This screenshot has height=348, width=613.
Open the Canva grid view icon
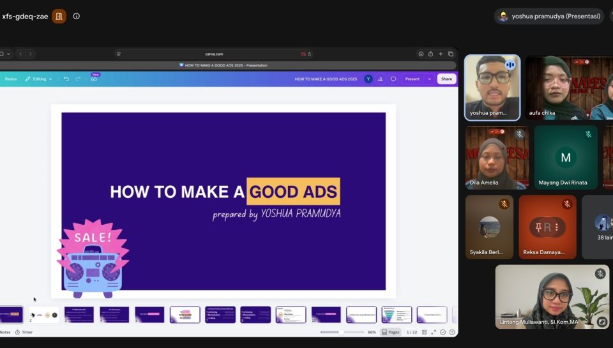point(424,332)
